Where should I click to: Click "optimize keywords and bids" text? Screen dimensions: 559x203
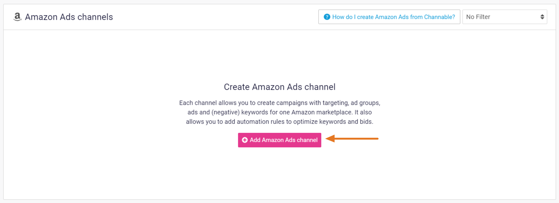(333, 122)
